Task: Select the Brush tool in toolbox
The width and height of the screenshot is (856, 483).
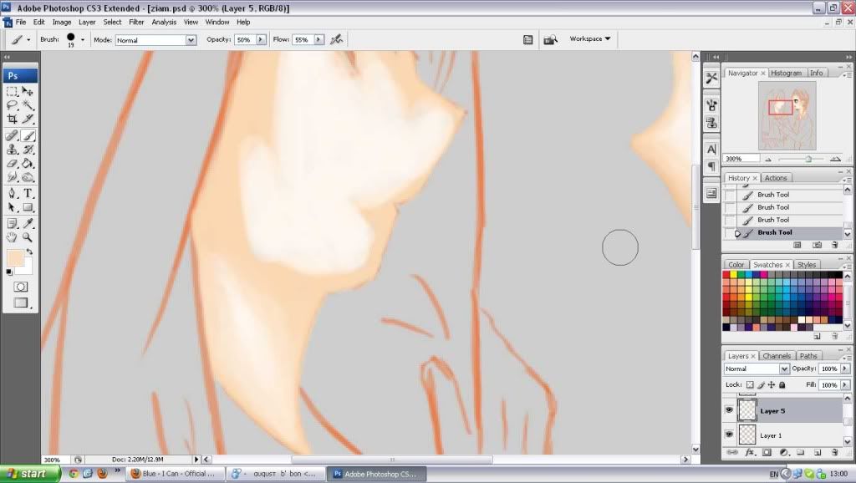Action: (x=28, y=135)
